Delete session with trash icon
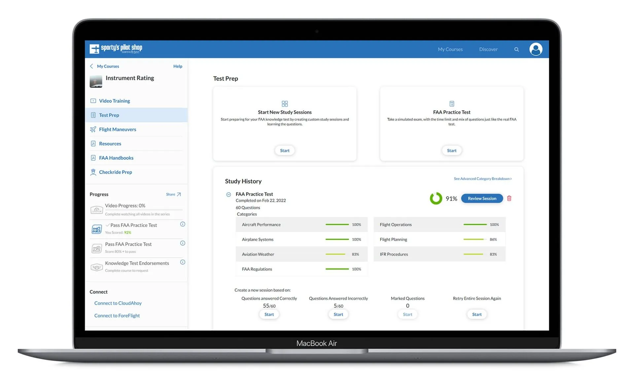The image size is (634, 380). pos(509,198)
